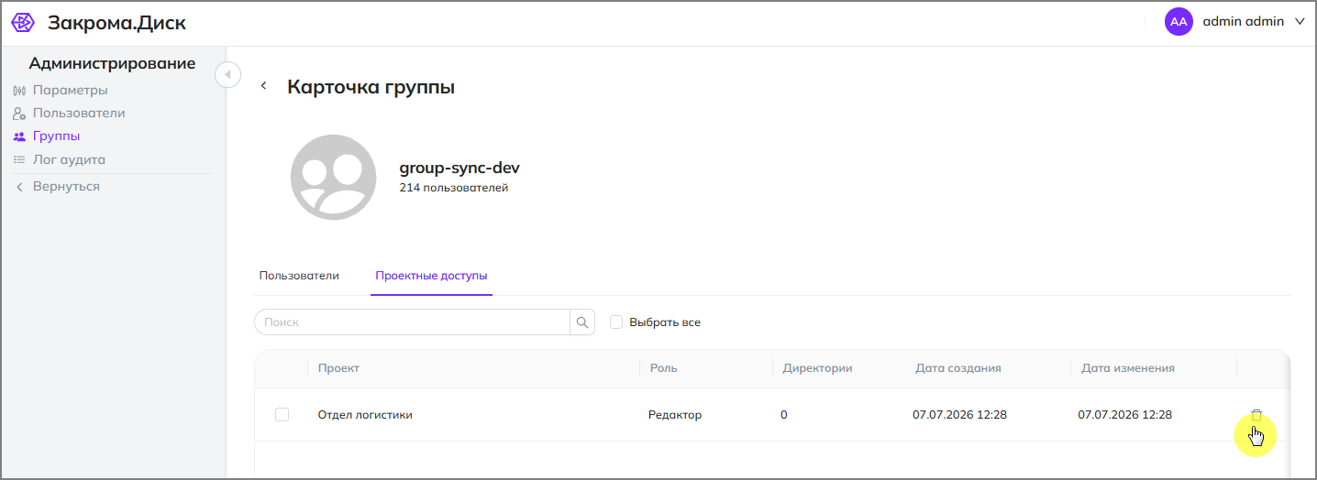The image size is (1317, 480).
Task: Click the Пользователи sidebar icon
Action: click(19, 114)
